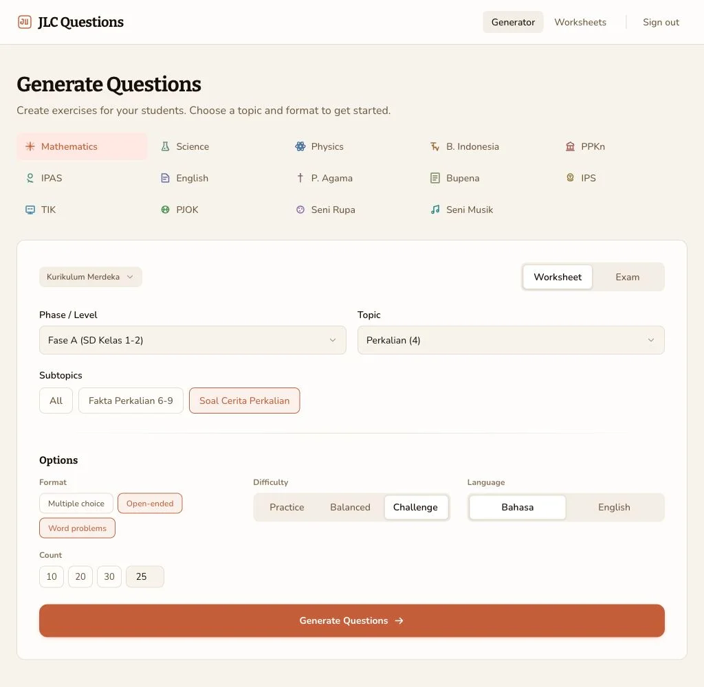Select the TIK subject label
The width and height of the screenshot is (704, 687).
point(49,210)
